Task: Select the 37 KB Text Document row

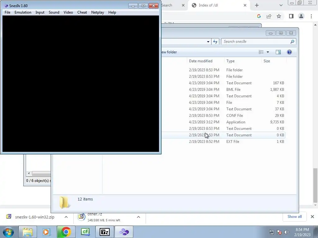Action: [223, 109]
